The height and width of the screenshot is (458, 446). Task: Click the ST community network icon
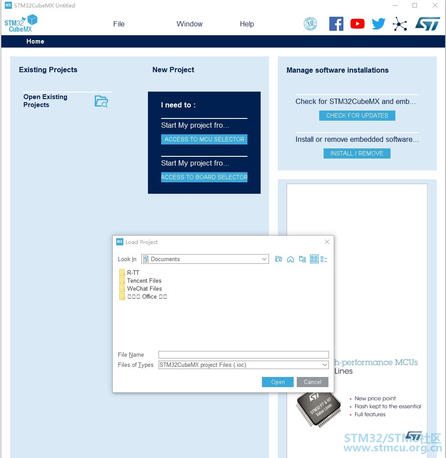[400, 24]
